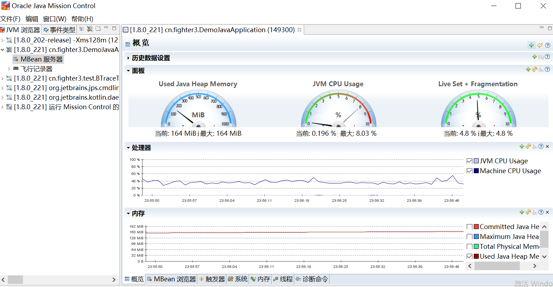Open help for the 内存 section
Screen dimensions: 553x287
coord(541,212)
